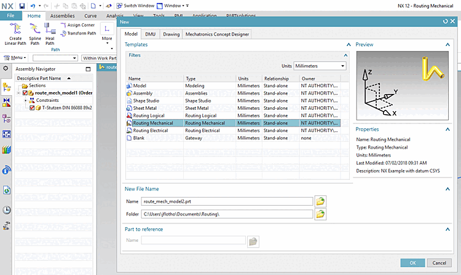The width and height of the screenshot is (461, 275).
Task: Open the Assemblies ribbon tab
Action: (x=63, y=15)
